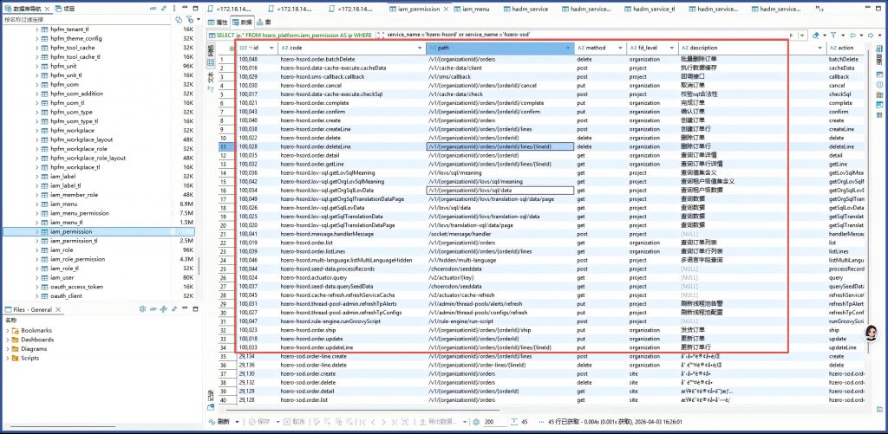
Task: Expand the iam_menu table node
Action: (x=36, y=204)
